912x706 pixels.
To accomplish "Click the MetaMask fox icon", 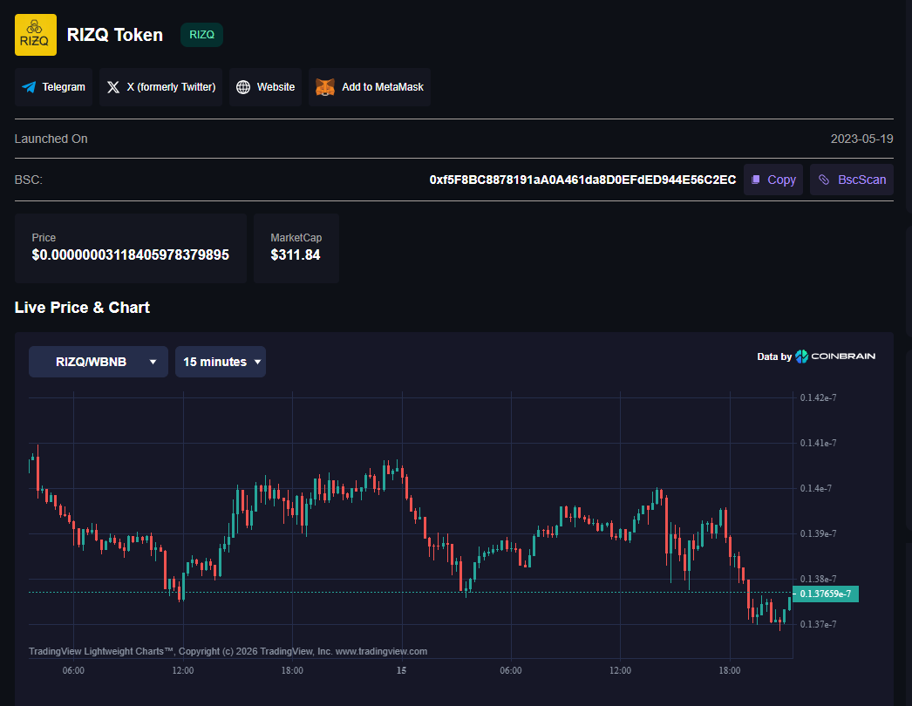I will pos(324,87).
